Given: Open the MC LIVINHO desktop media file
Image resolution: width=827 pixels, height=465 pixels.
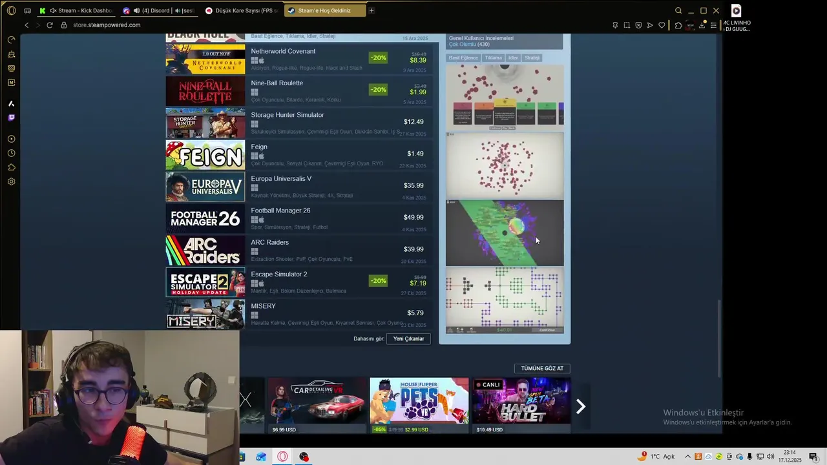Looking at the screenshot, I should click(737, 18).
